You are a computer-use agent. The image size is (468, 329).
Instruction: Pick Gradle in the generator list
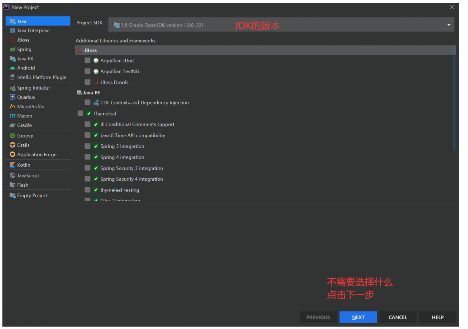coord(38,125)
